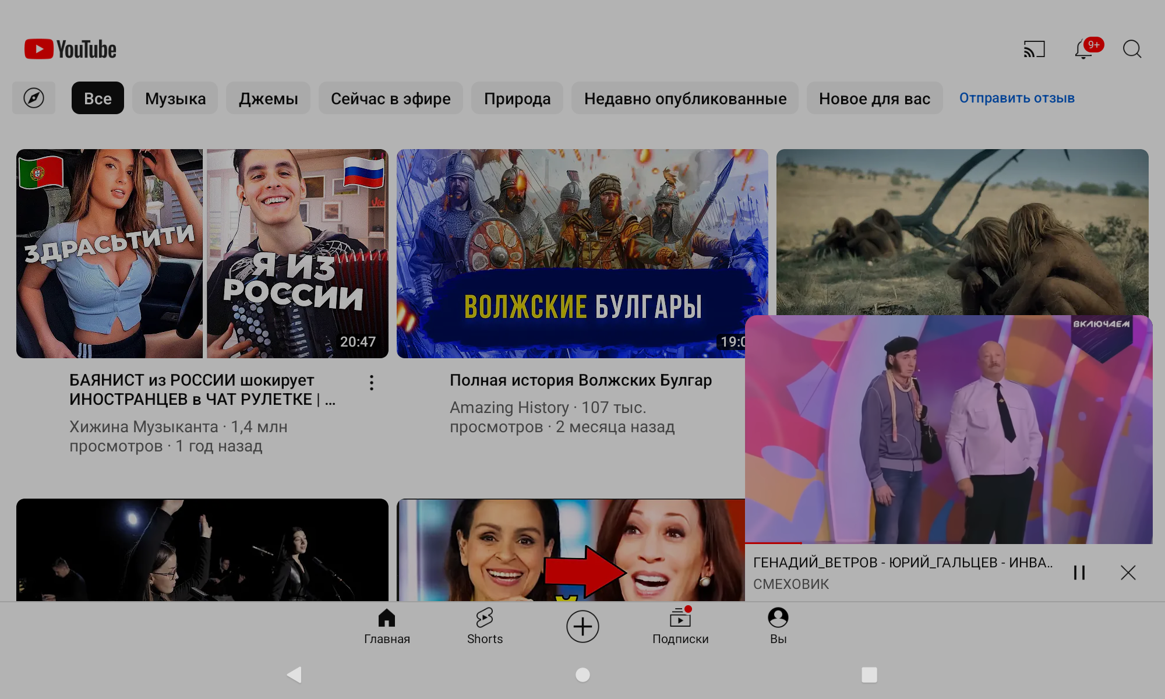Tap the Android home circle button
This screenshot has height=699, width=1165.
point(582,675)
